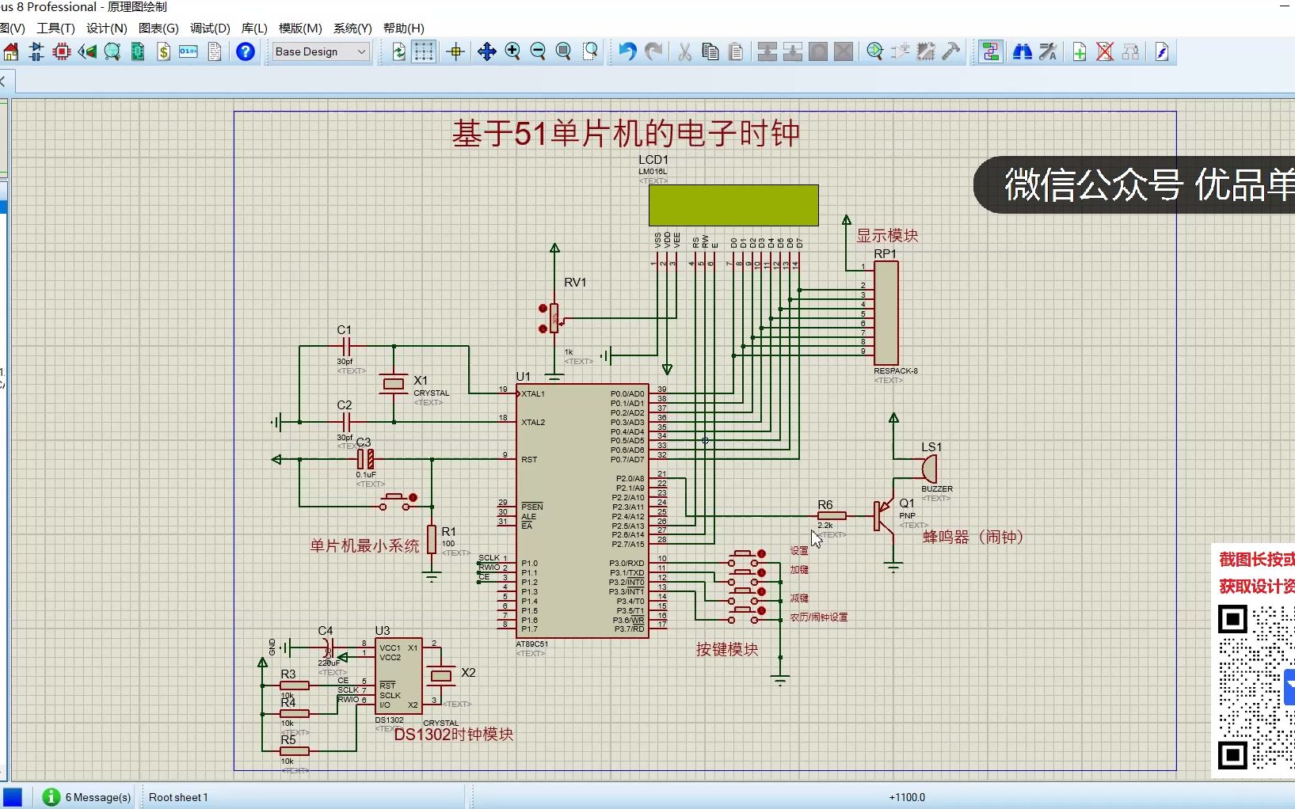Click the Search and Tag binoculars
Screen dimensions: 1295x809
click(x=1023, y=52)
